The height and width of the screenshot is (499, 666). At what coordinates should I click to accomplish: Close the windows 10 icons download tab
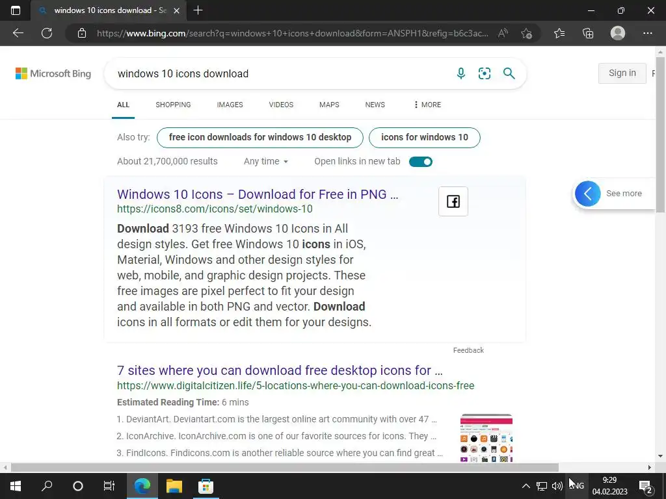tap(177, 10)
